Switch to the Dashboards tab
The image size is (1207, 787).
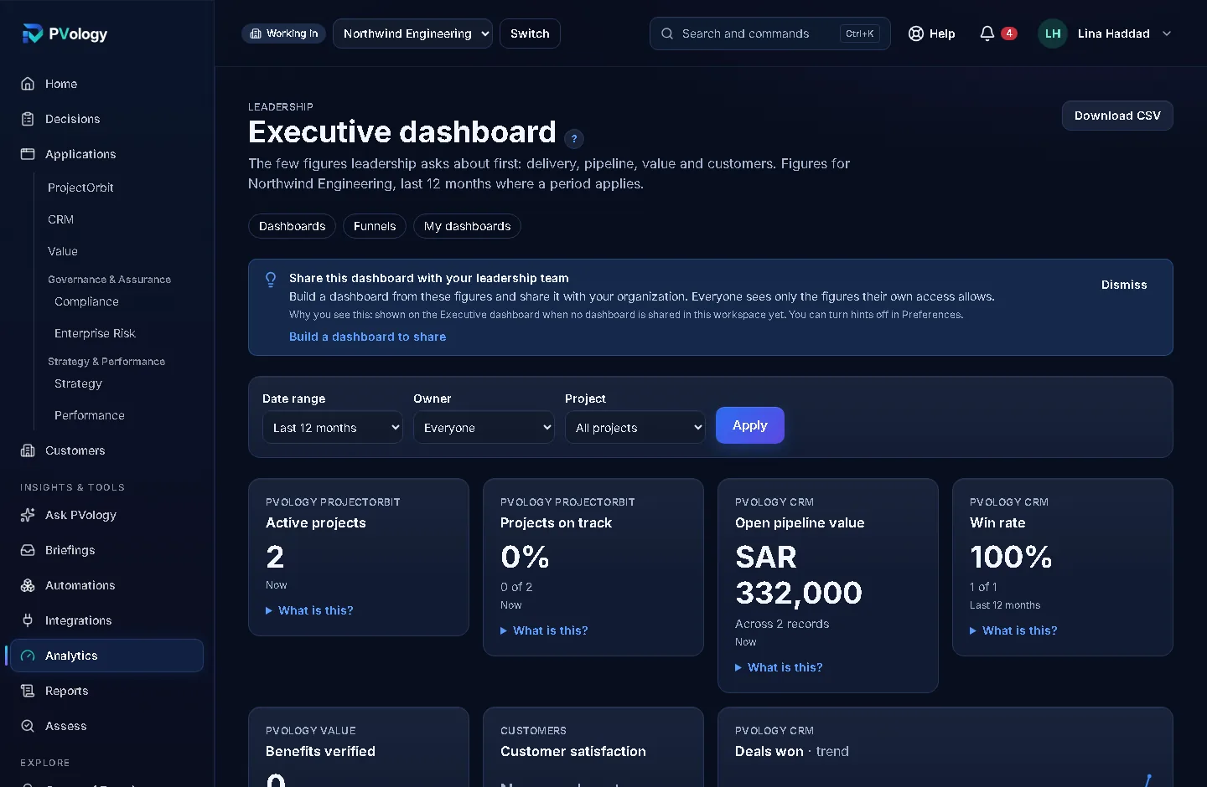click(x=292, y=226)
